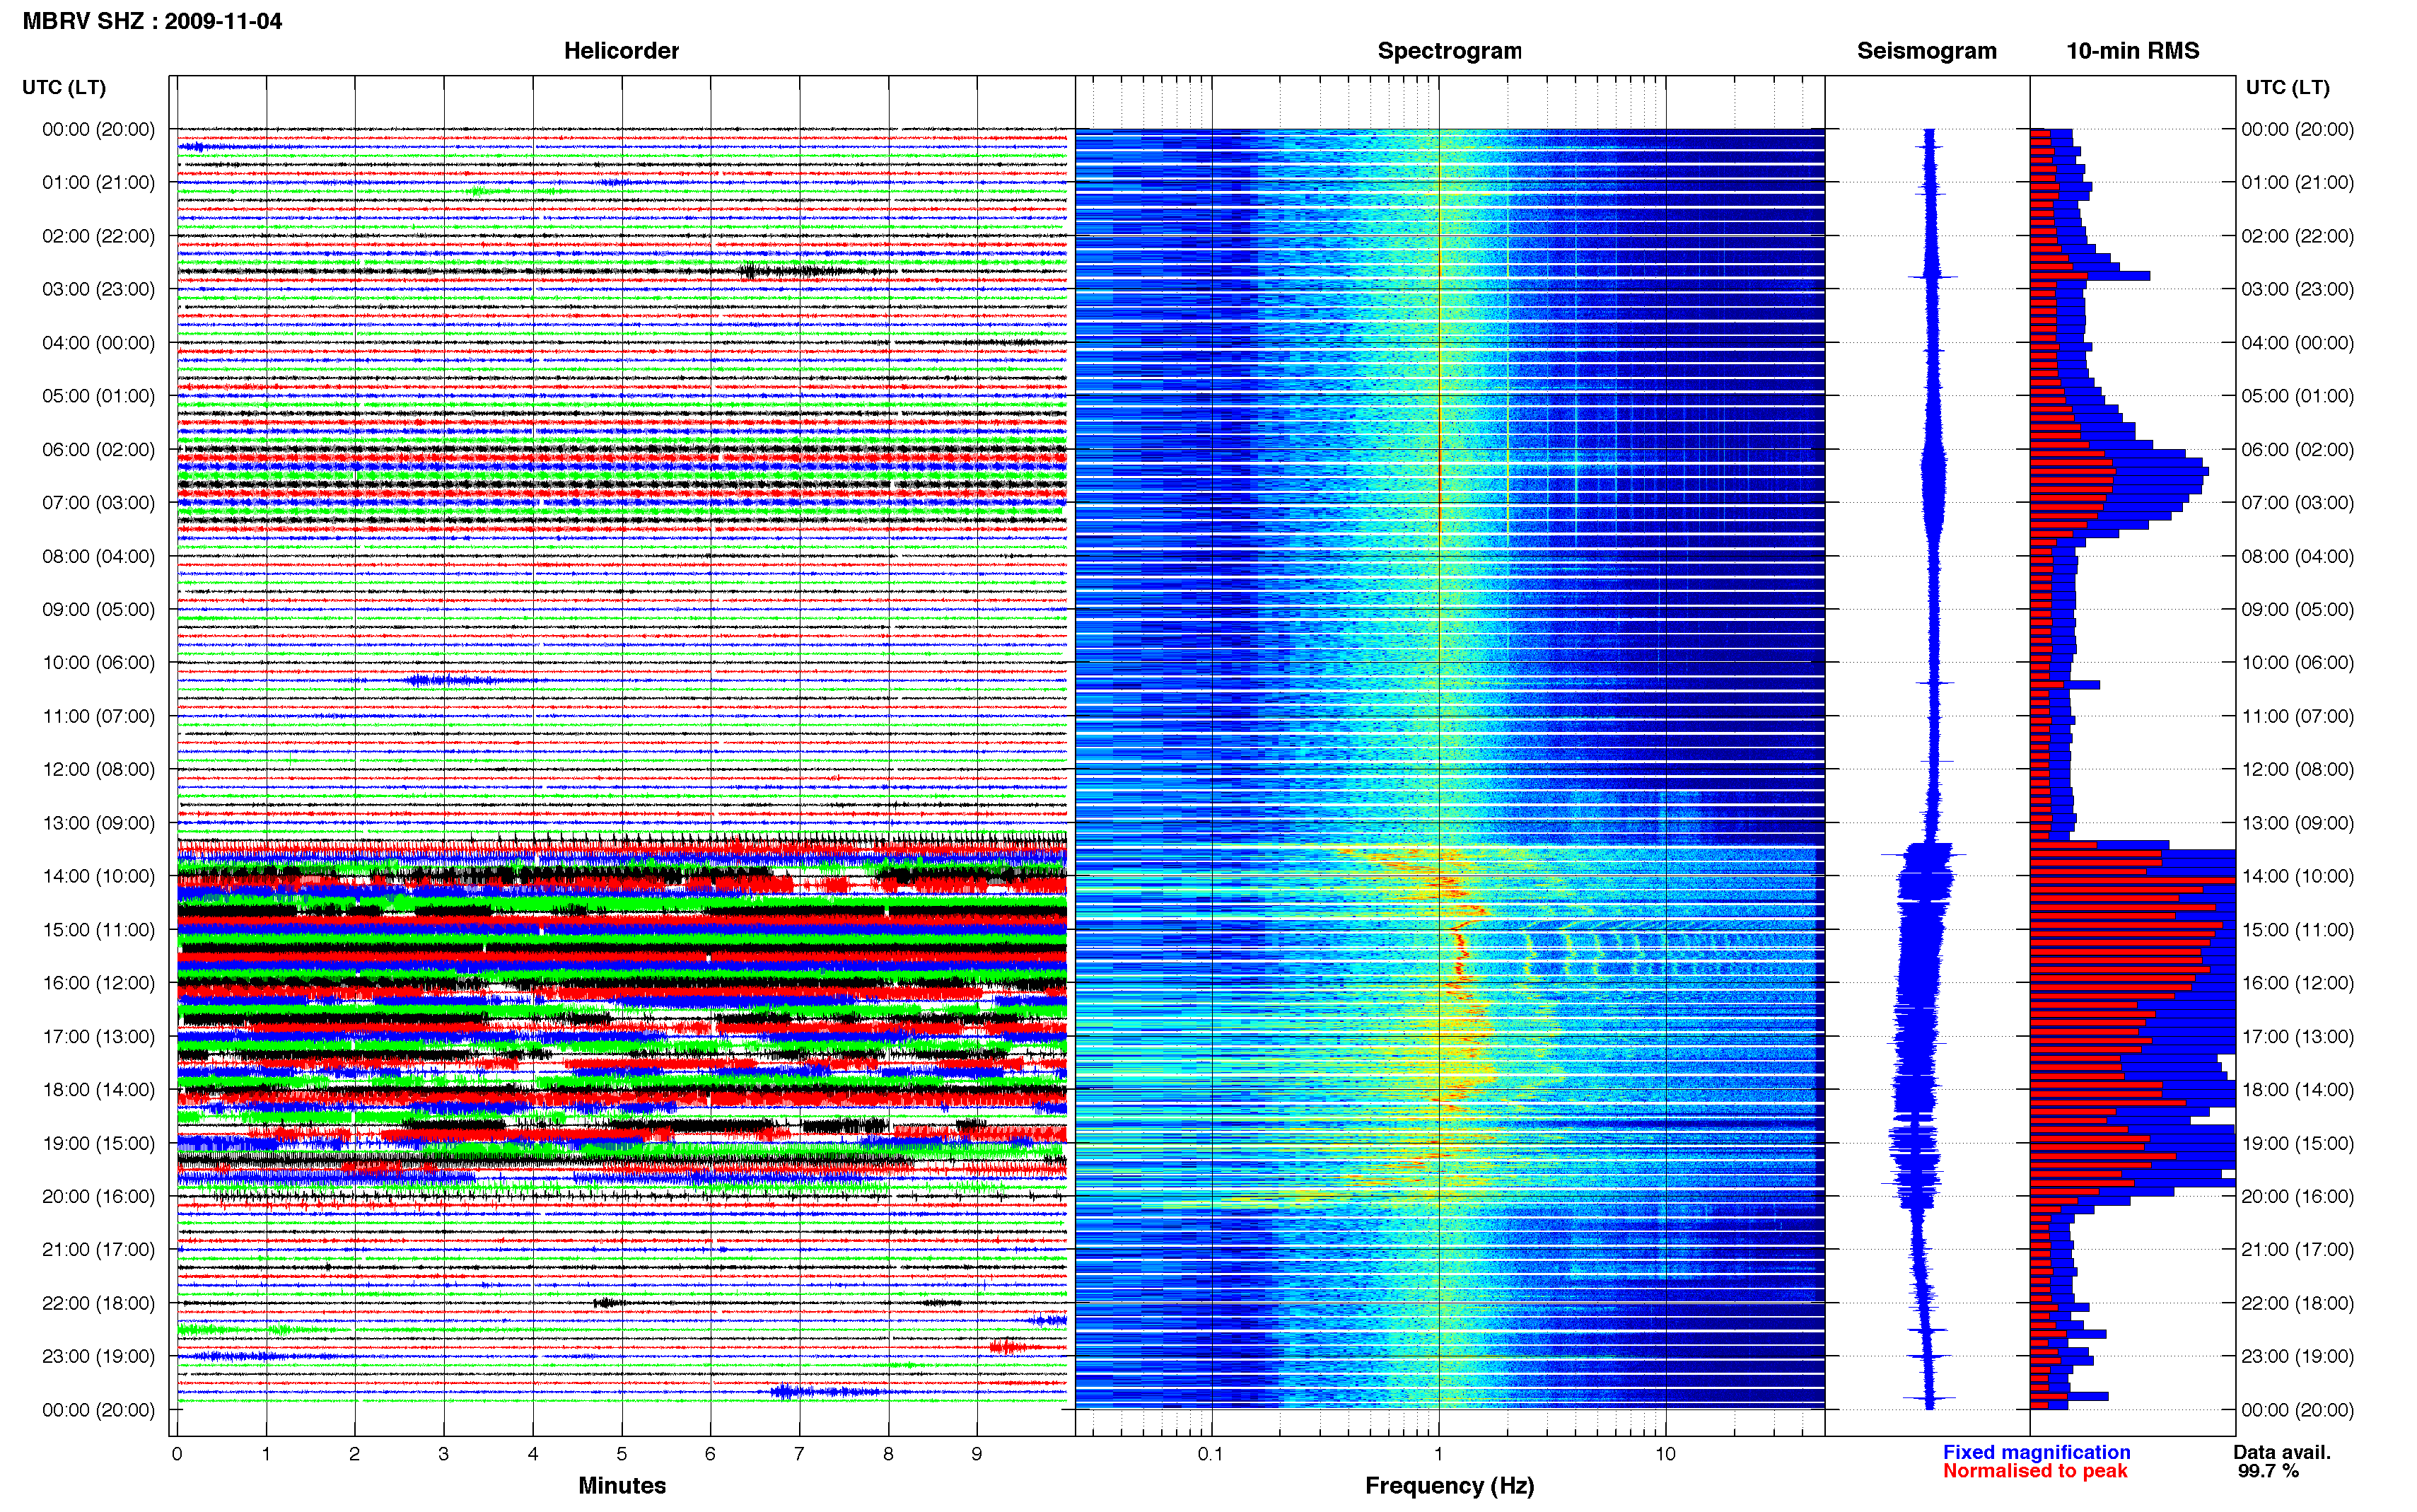The image size is (2417, 1512).
Task: Click tick label '2' on the Minutes axis
Action: point(355,1454)
